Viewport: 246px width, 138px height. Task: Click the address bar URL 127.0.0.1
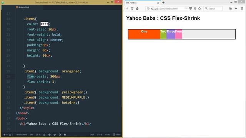tap(164, 8)
